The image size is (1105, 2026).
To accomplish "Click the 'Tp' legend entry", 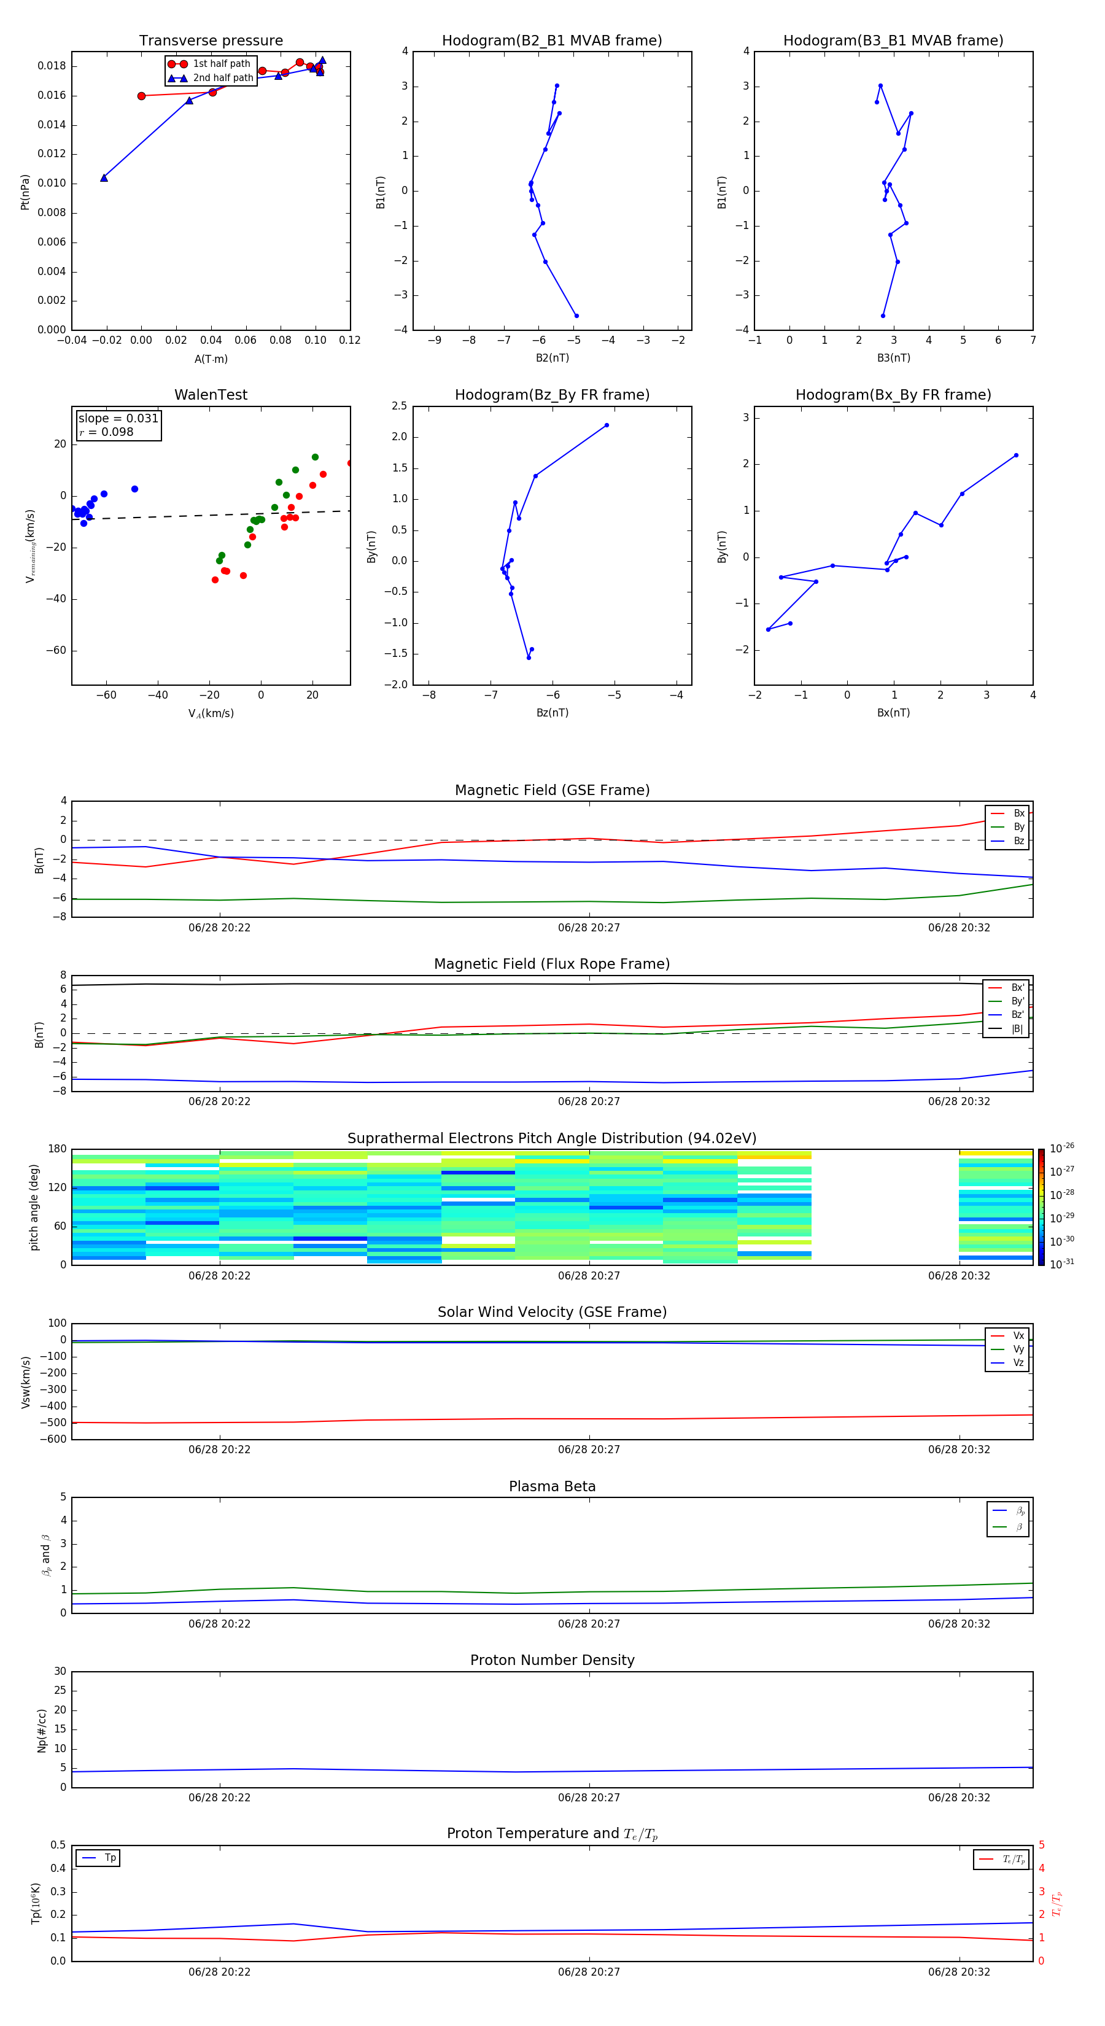I will [98, 1858].
